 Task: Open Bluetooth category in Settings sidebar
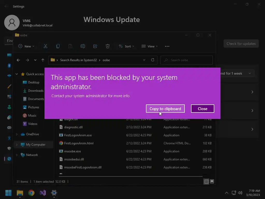[x=9, y=66]
